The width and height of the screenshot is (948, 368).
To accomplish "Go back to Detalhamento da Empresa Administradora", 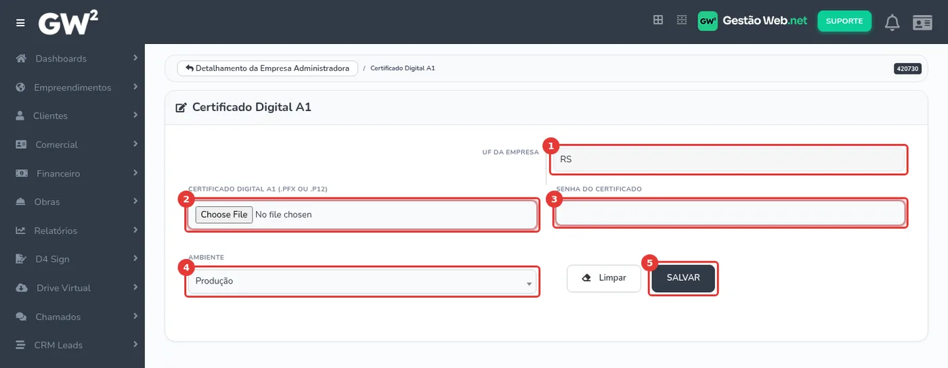I will point(267,68).
